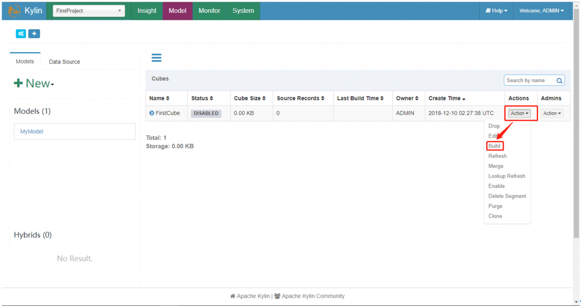Select the Models side tab

pyautogui.click(x=25, y=61)
